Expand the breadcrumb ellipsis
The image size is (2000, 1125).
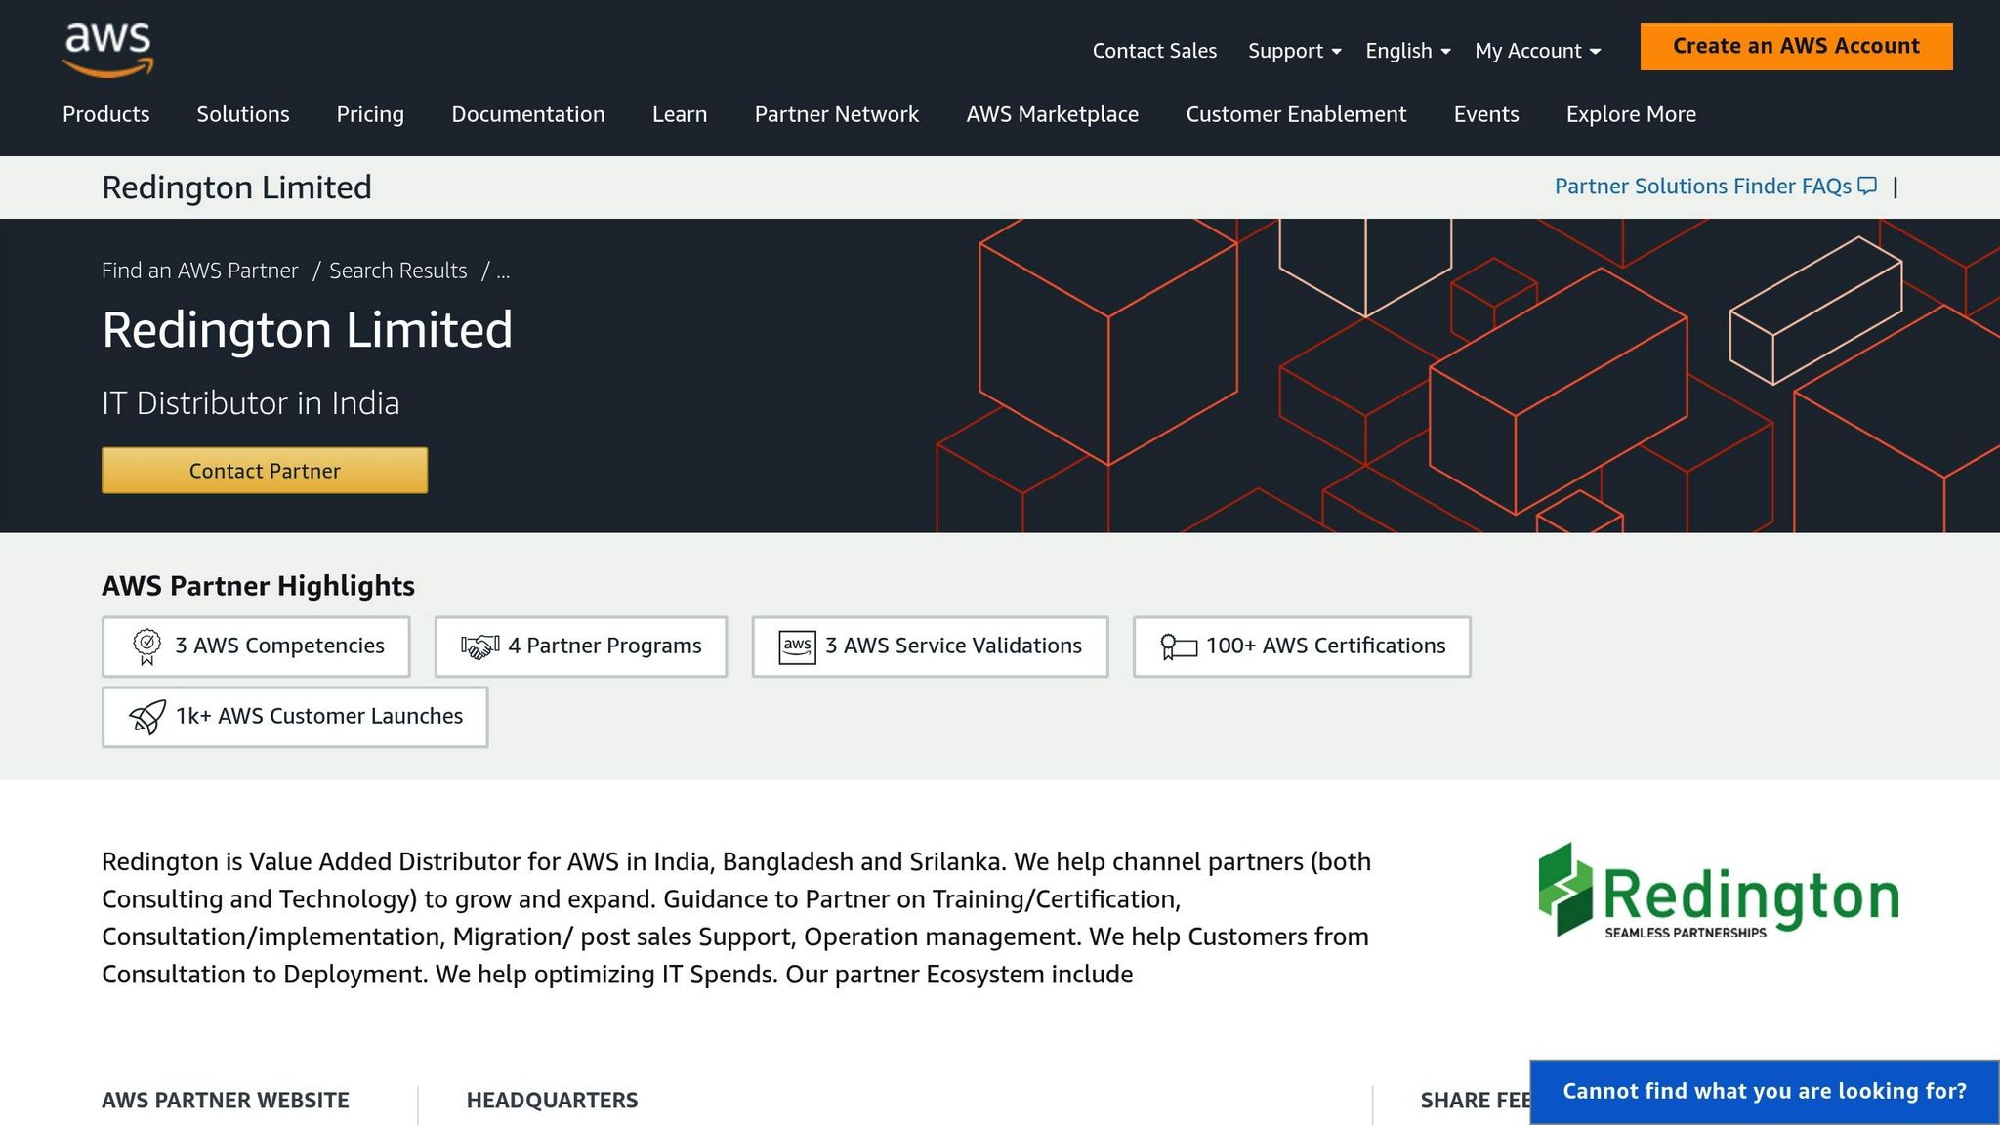(503, 271)
